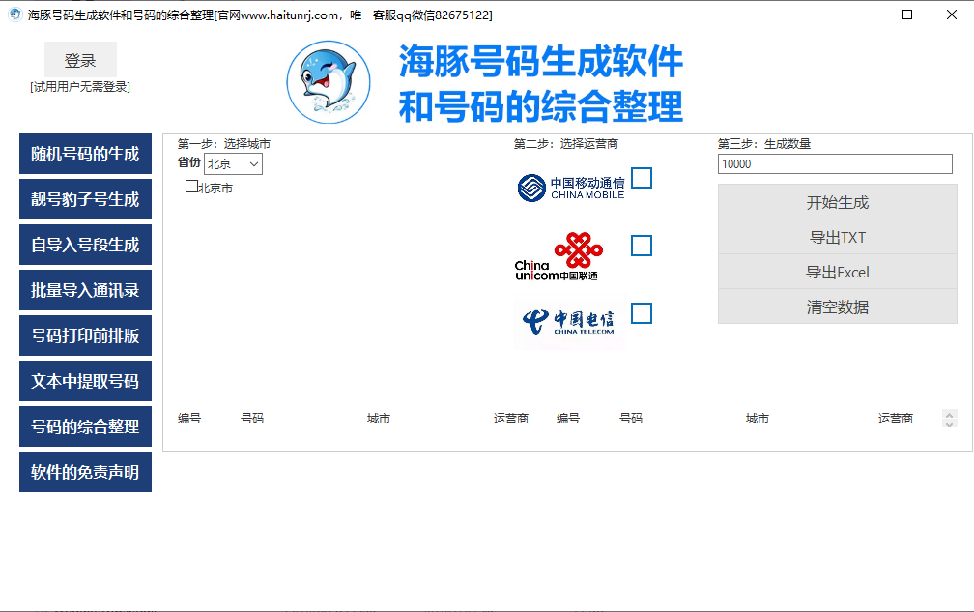Open 批量导入通讯录 section
Image resolution: width=974 pixels, height=612 pixels.
point(85,289)
